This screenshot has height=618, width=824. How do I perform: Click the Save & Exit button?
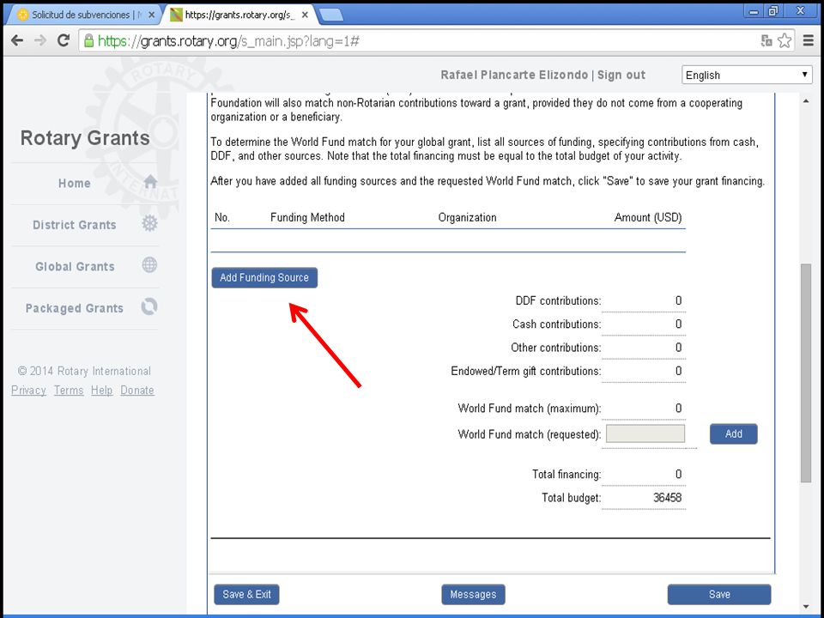point(246,594)
